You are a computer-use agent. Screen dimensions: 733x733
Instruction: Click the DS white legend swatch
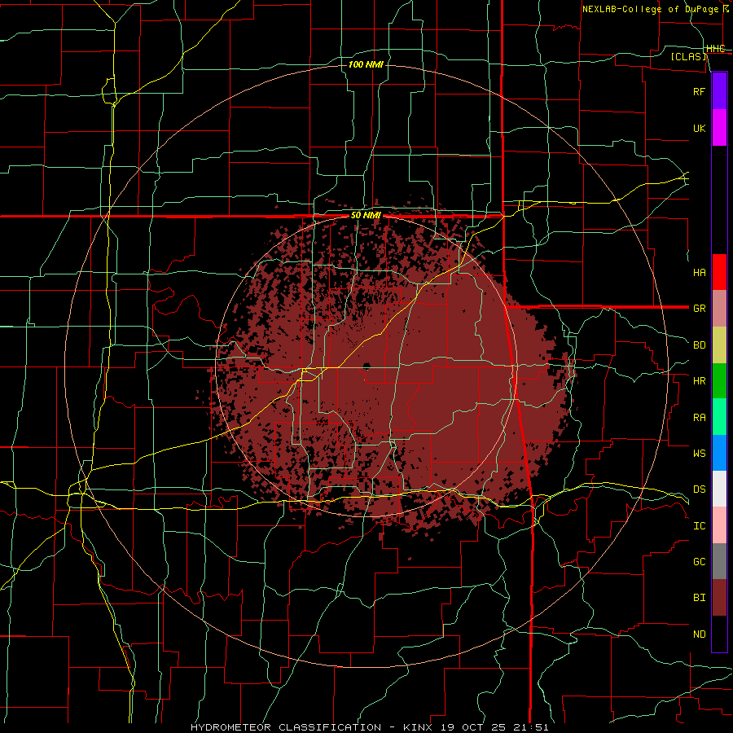[x=719, y=489]
